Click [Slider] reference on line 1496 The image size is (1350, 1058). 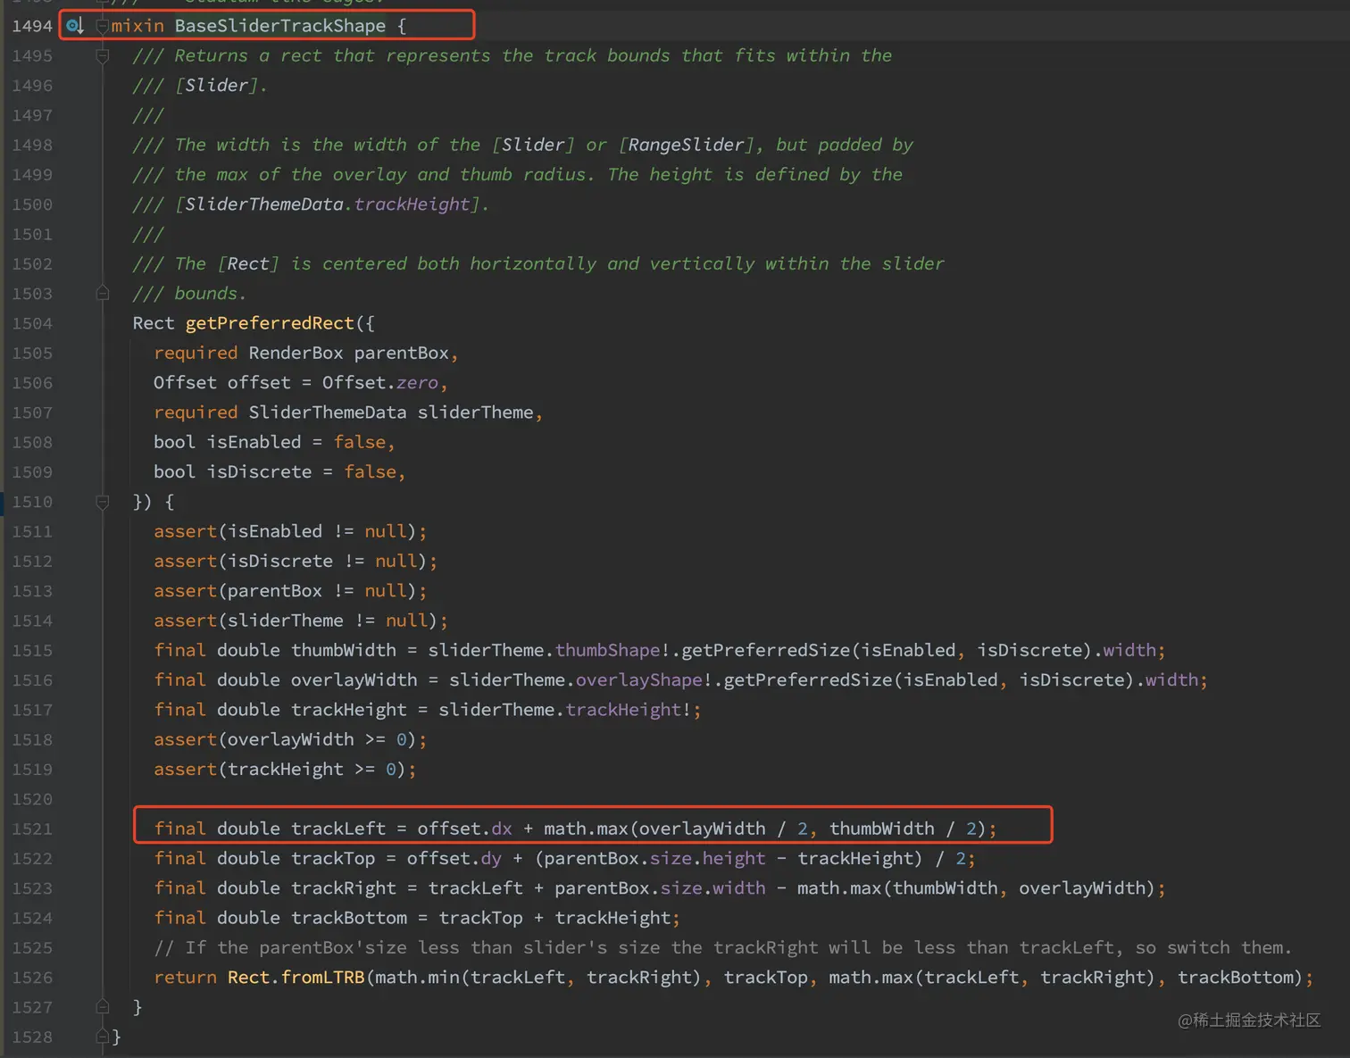(x=217, y=86)
